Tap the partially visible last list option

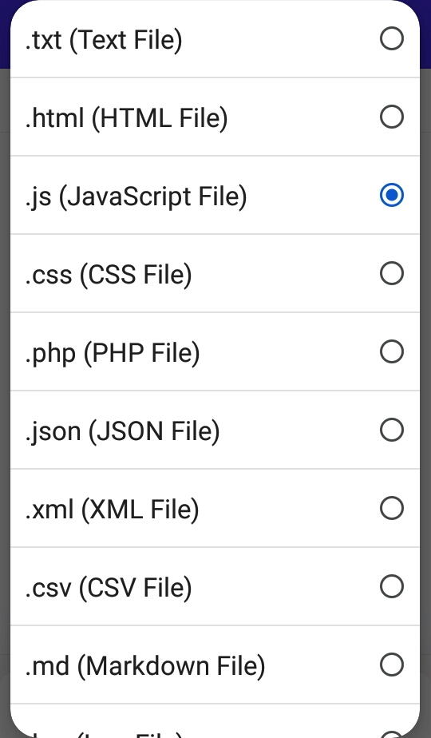pyautogui.click(x=215, y=721)
